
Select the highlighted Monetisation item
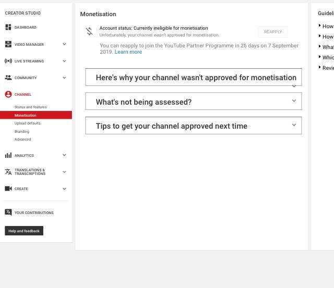36,115
